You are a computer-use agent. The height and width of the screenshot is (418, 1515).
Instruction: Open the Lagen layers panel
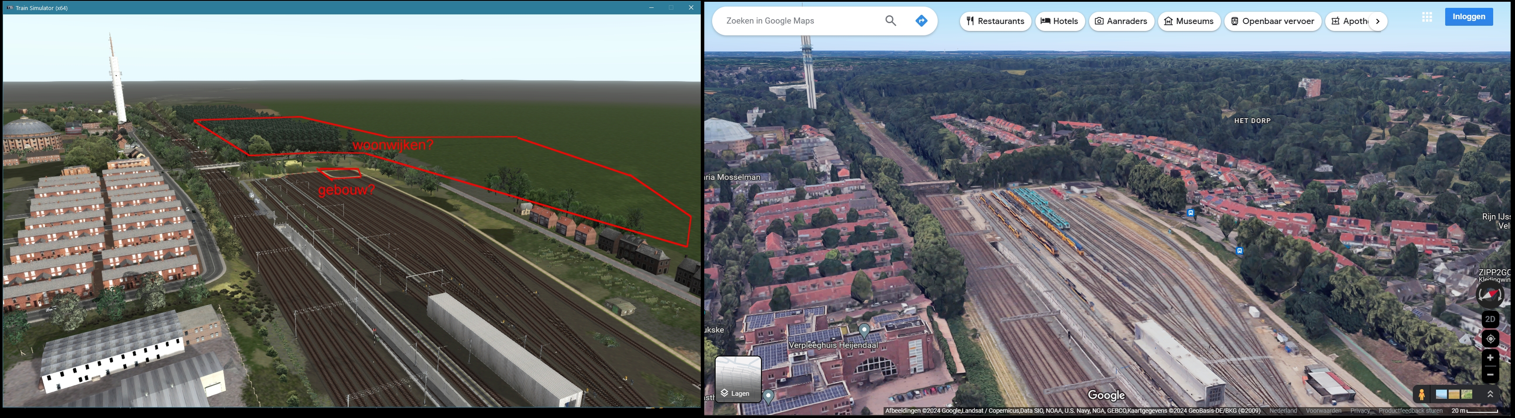click(x=738, y=379)
